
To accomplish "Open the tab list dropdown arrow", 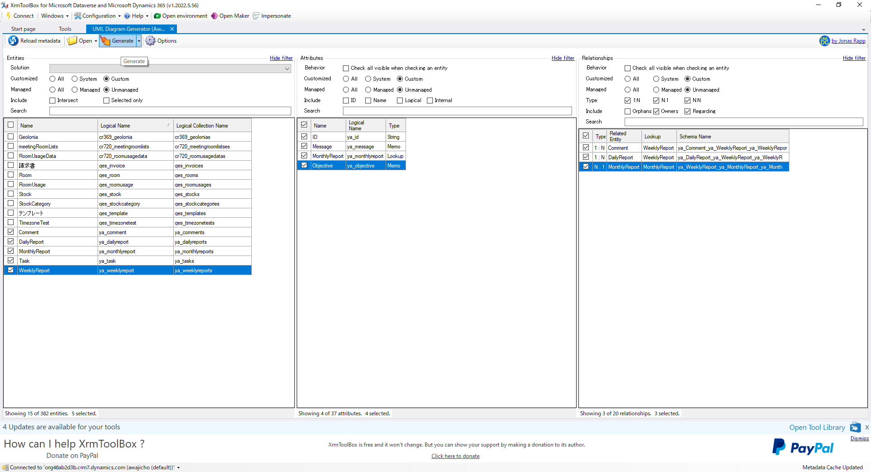I will 864,30.
